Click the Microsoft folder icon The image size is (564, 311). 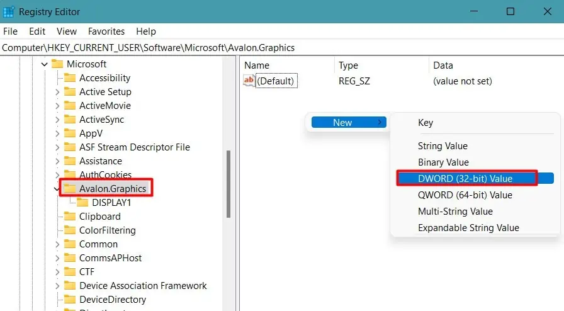click(x=57, y=64)
